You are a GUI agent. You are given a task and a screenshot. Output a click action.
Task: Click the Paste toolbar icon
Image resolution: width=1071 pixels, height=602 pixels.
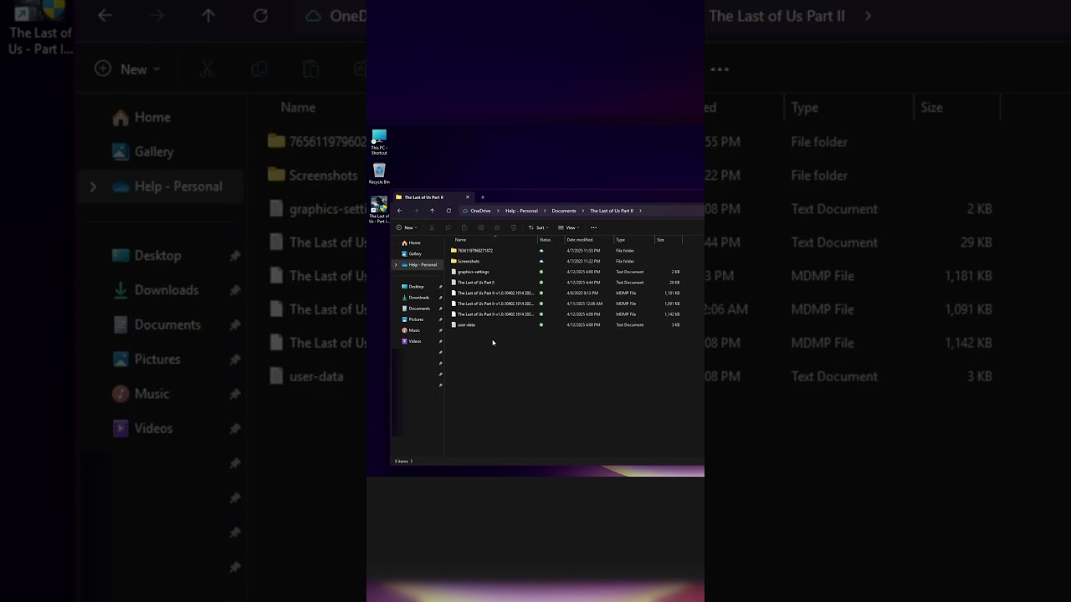point(464,227)
